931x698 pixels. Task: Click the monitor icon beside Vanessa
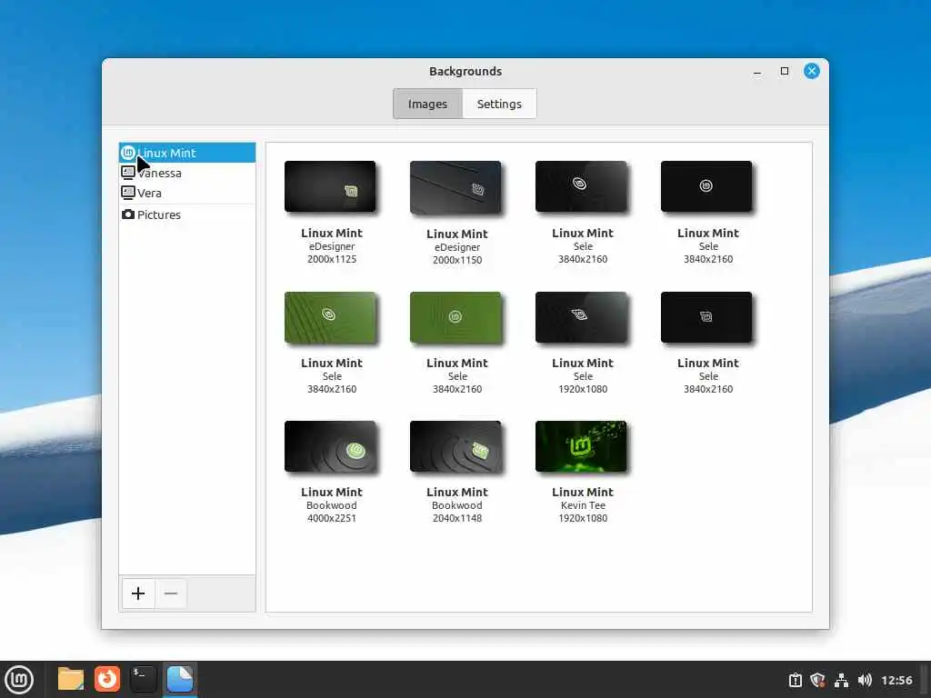click(127, 173)
